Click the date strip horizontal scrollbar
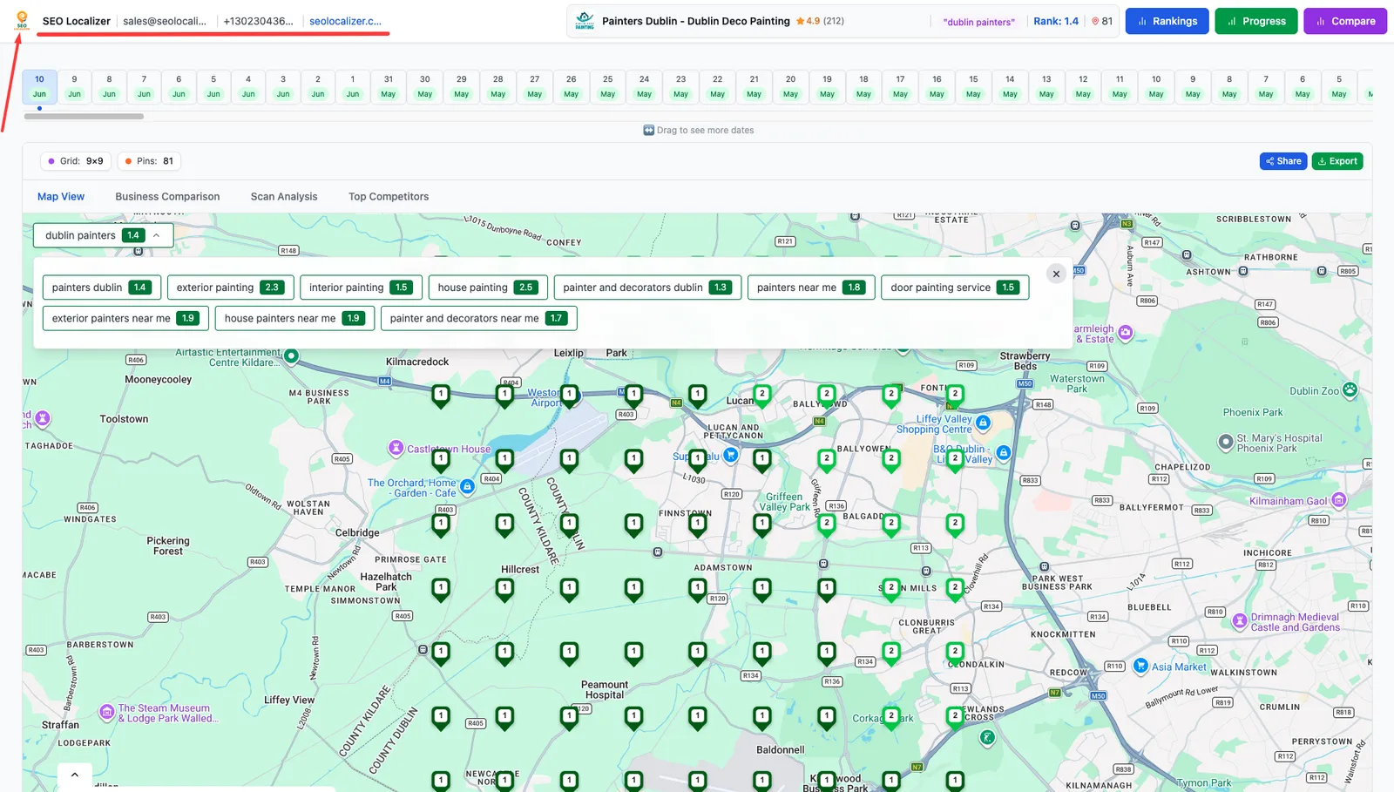The image size is (1394, 792). (x=84, y=116)
